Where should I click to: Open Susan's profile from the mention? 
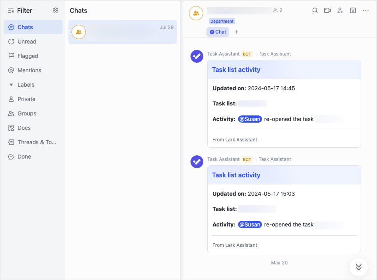pos(250,119)
